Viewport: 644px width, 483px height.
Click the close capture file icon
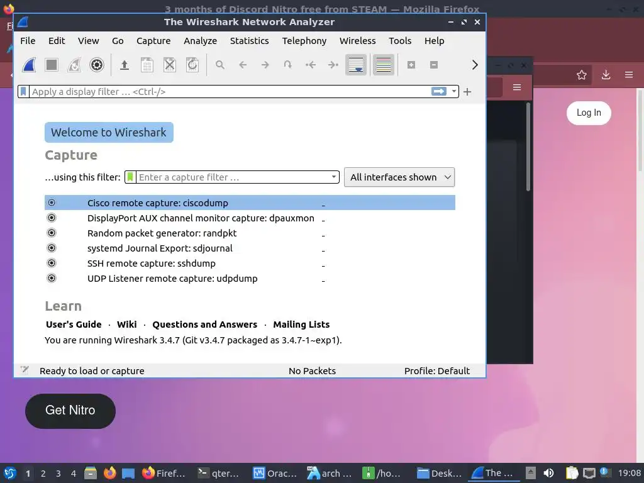pyautogui.click(x=169, y=65)
